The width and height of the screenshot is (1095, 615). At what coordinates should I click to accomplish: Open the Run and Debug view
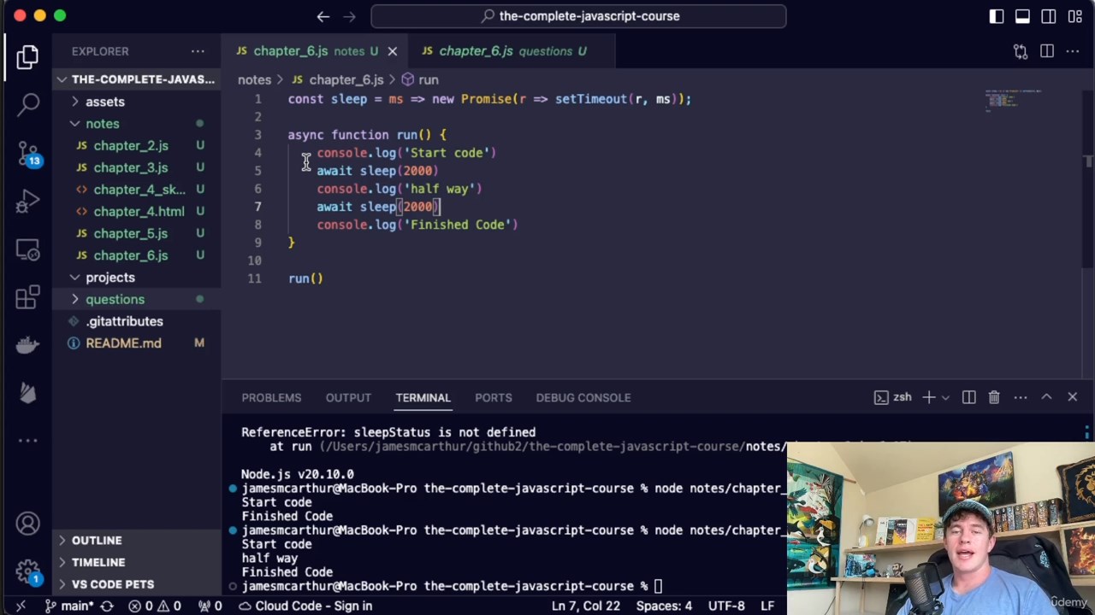27,202
